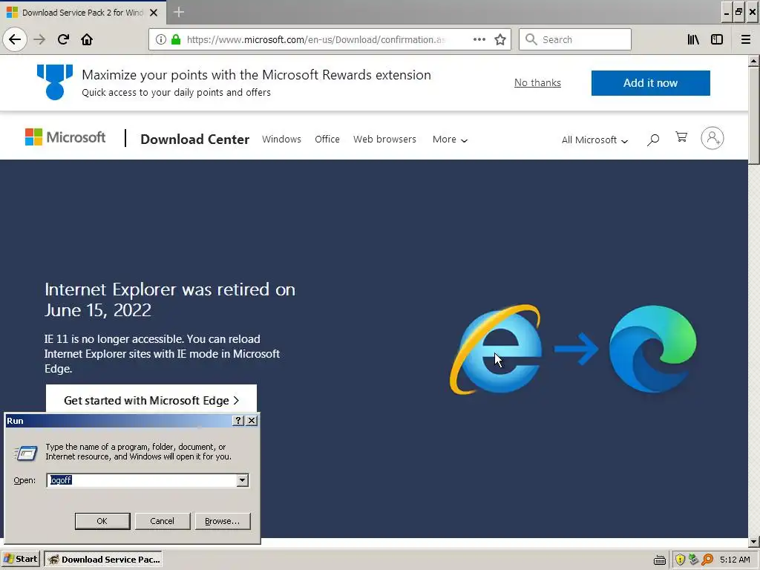The height and width of the screenshot is (570, 760).
Task: Open the Firefox hamburger menu
Action: (746, 39)
